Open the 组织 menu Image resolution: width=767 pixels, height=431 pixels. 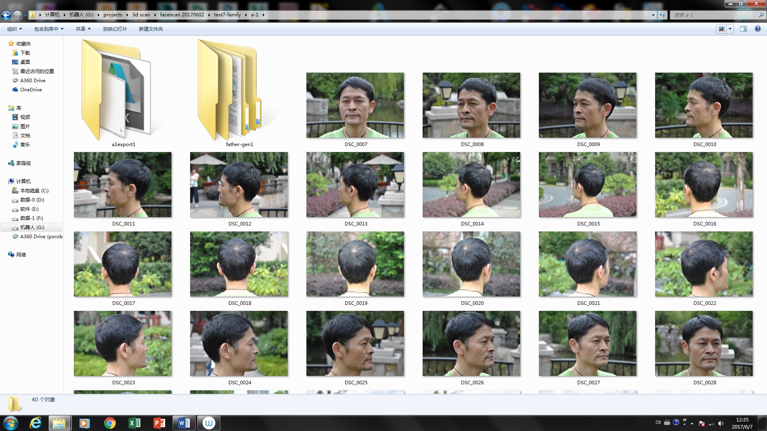(x=14, y=29)
